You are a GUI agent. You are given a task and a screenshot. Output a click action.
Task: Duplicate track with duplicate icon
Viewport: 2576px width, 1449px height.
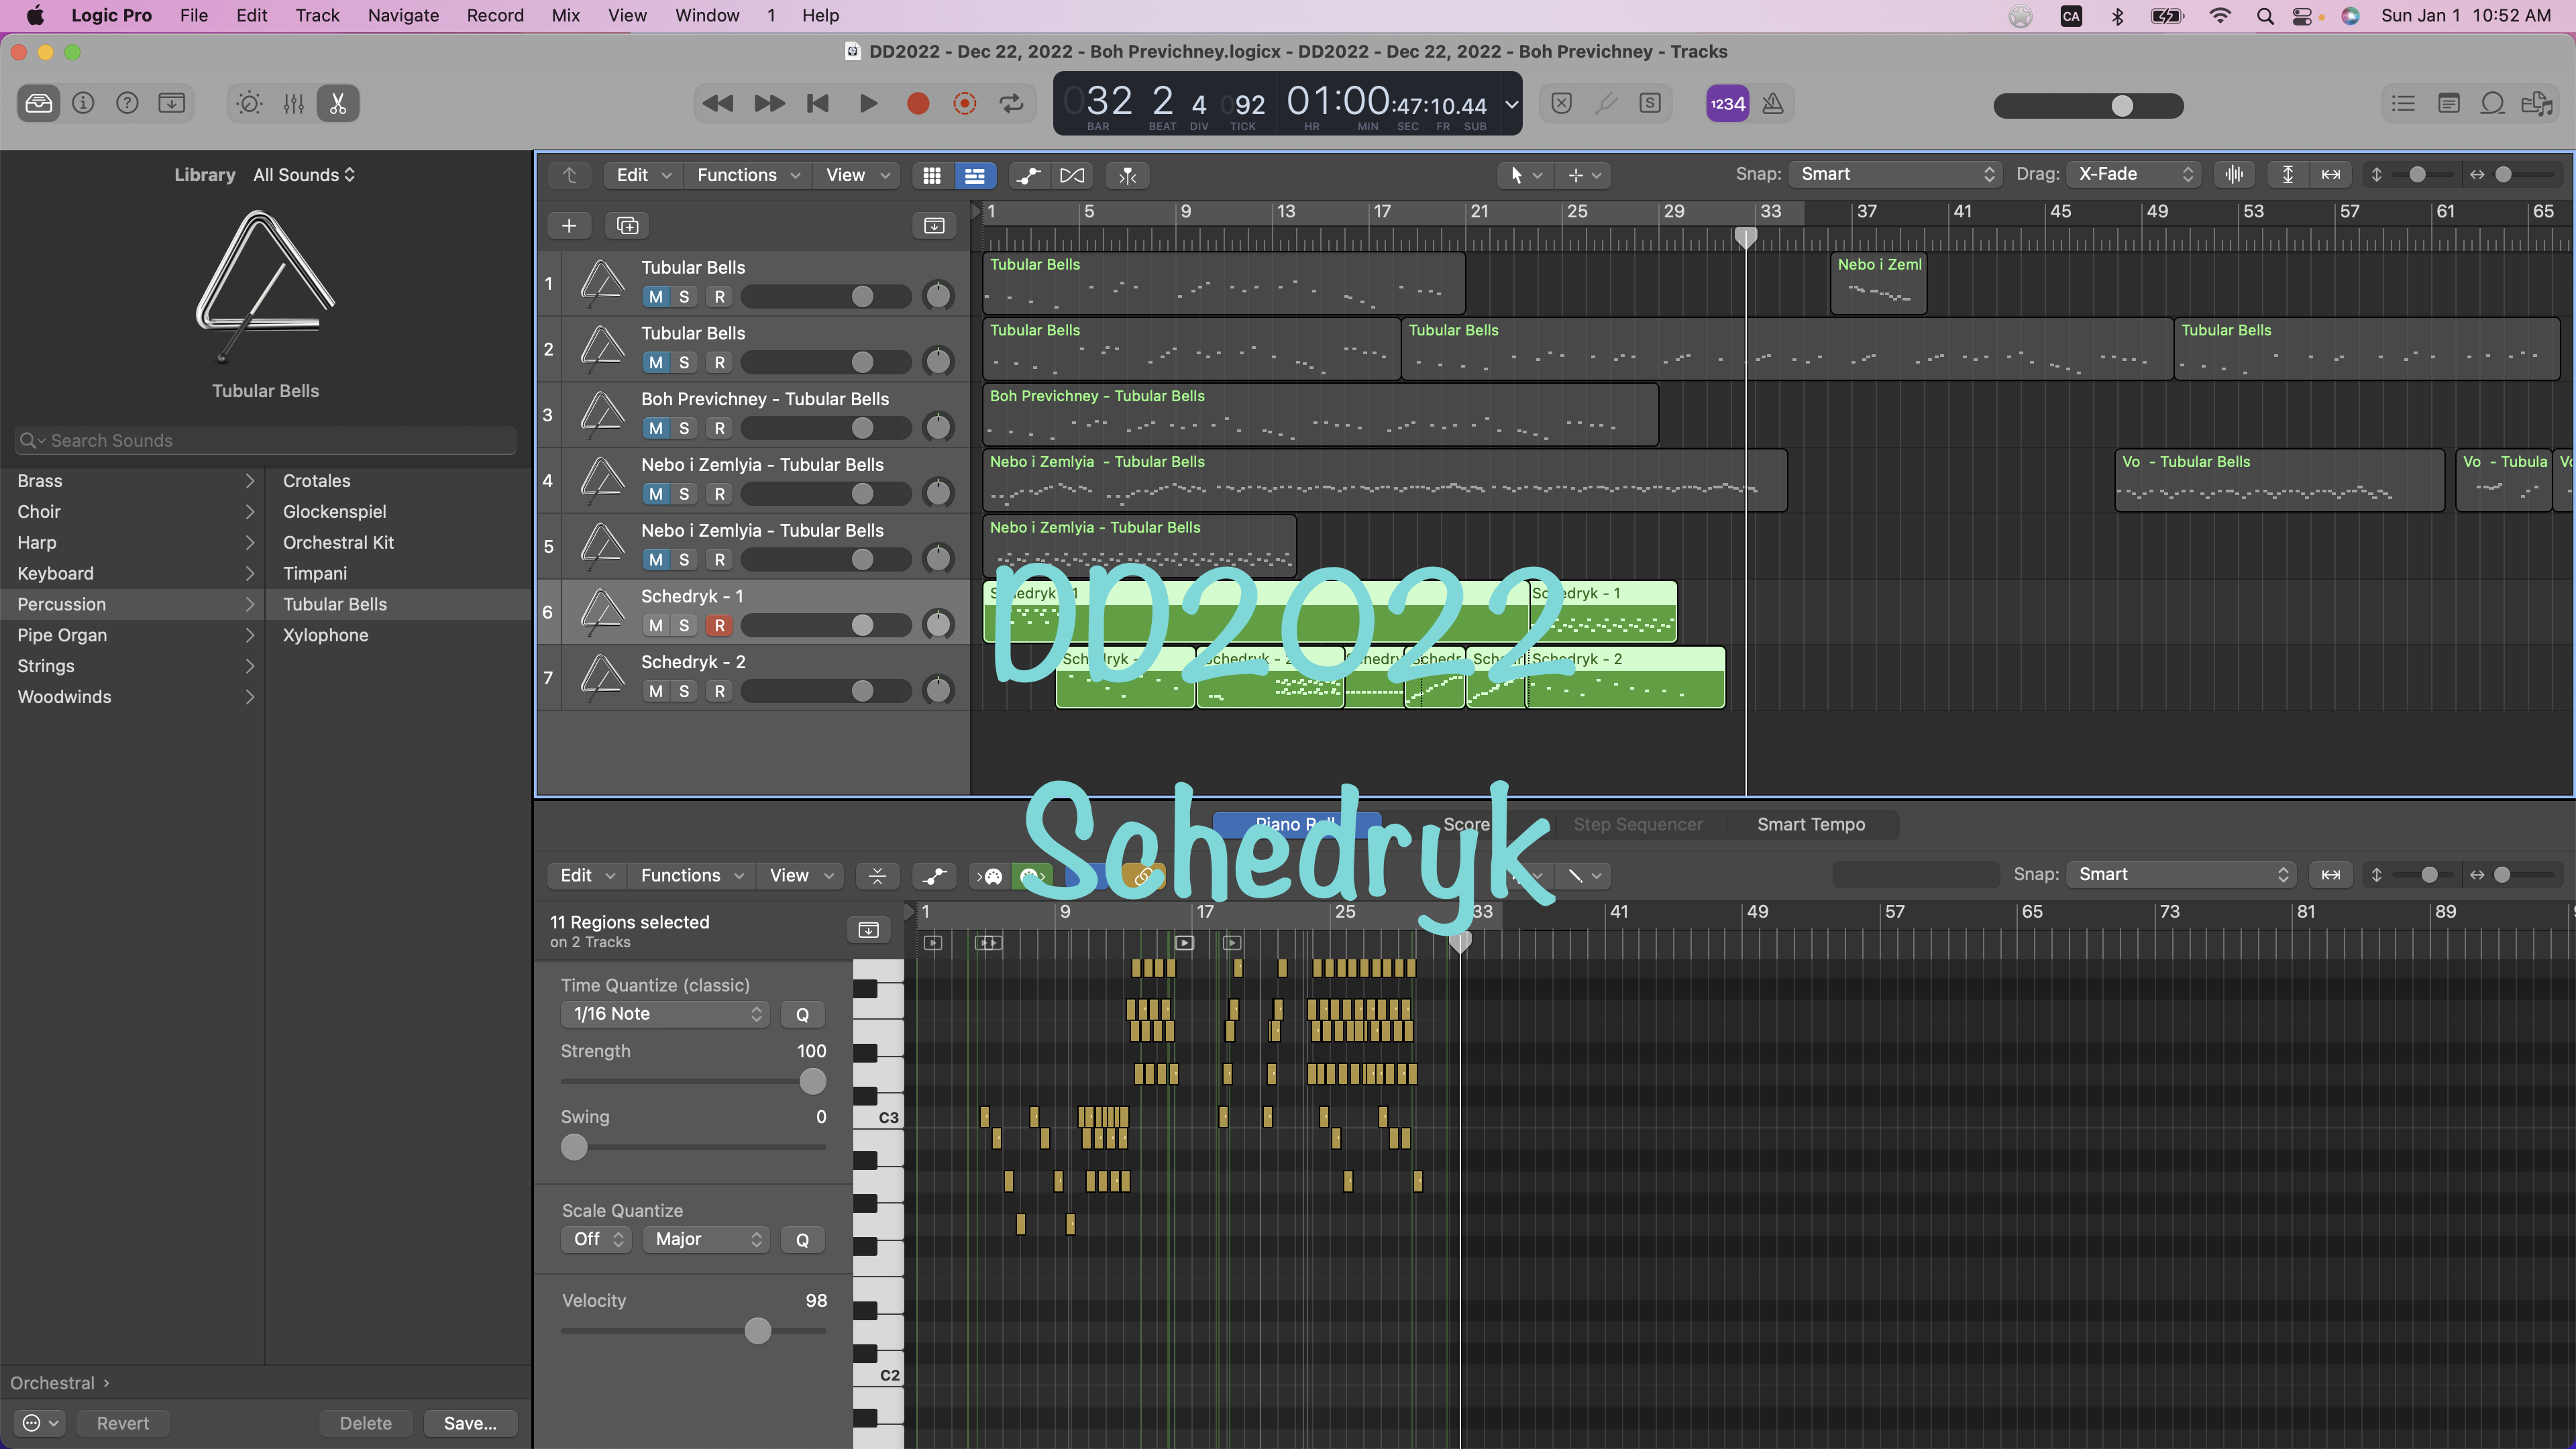coord(627,225)
